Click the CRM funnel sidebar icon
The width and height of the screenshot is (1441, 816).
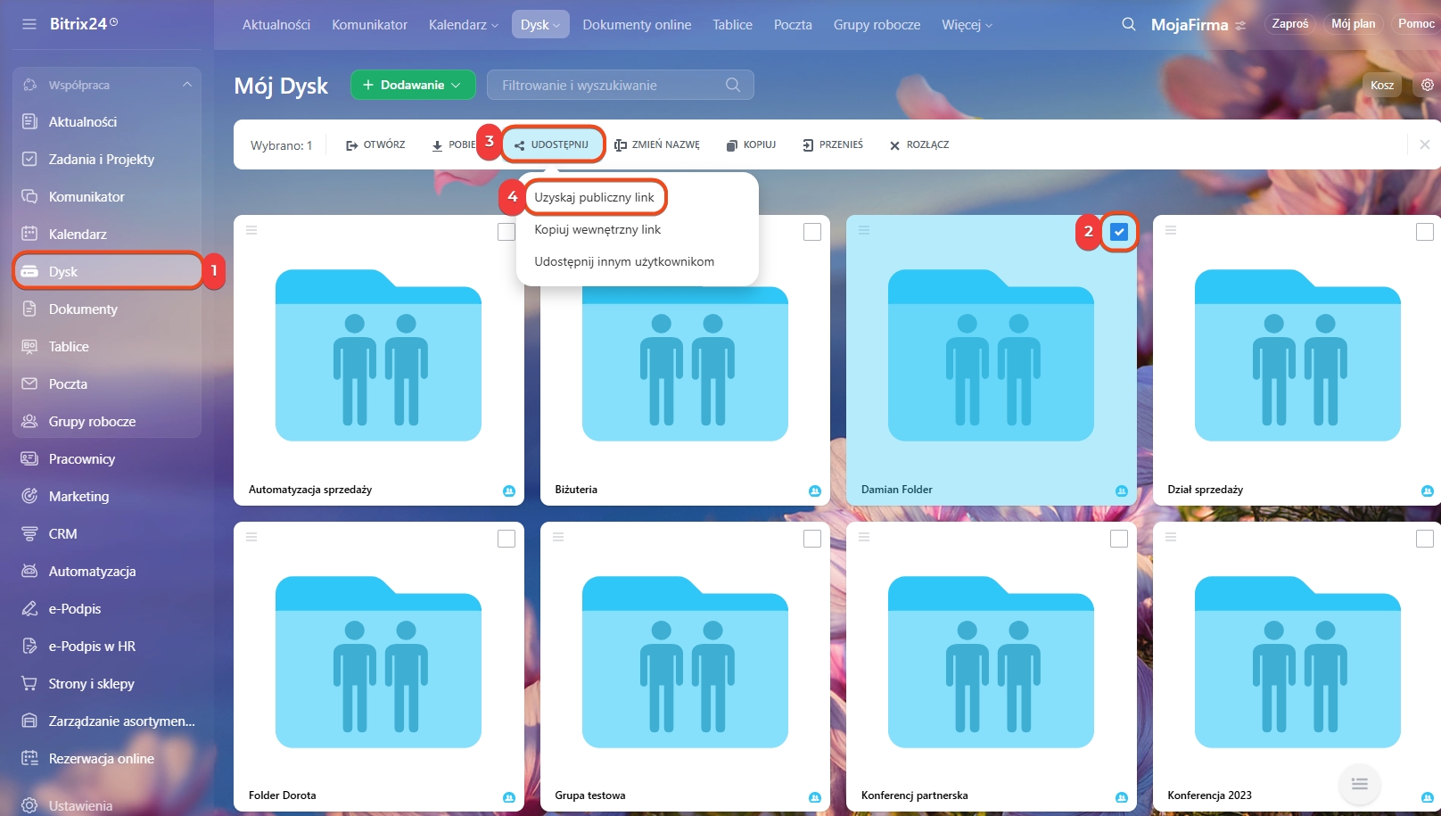point(29,533)
